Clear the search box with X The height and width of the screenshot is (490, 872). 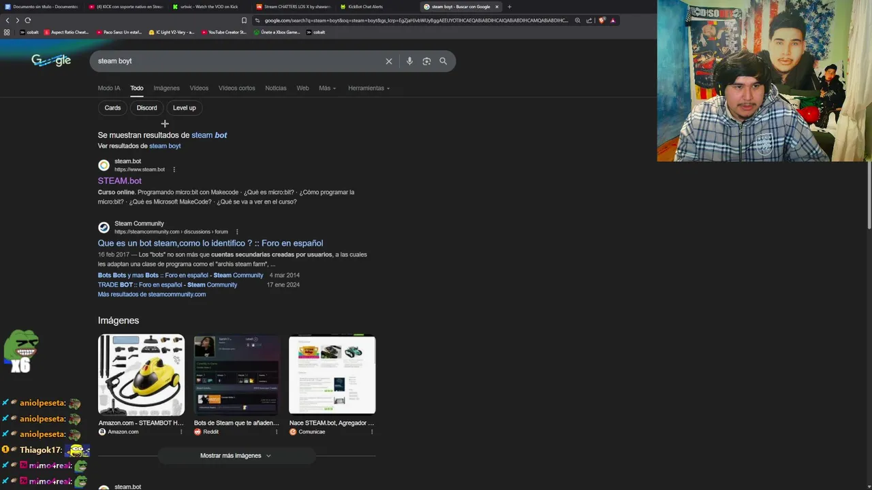pyautogui.click(x=389, y=61)
